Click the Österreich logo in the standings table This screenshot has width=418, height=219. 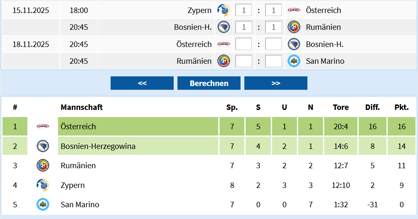point(43,126)
